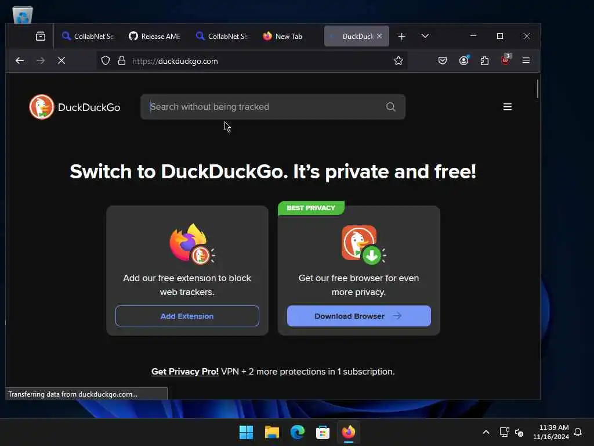The width and height of the screenshot is (594, 446).
Task: Launch Microsoft Edge from the taskbar
Action: point(298,432)
